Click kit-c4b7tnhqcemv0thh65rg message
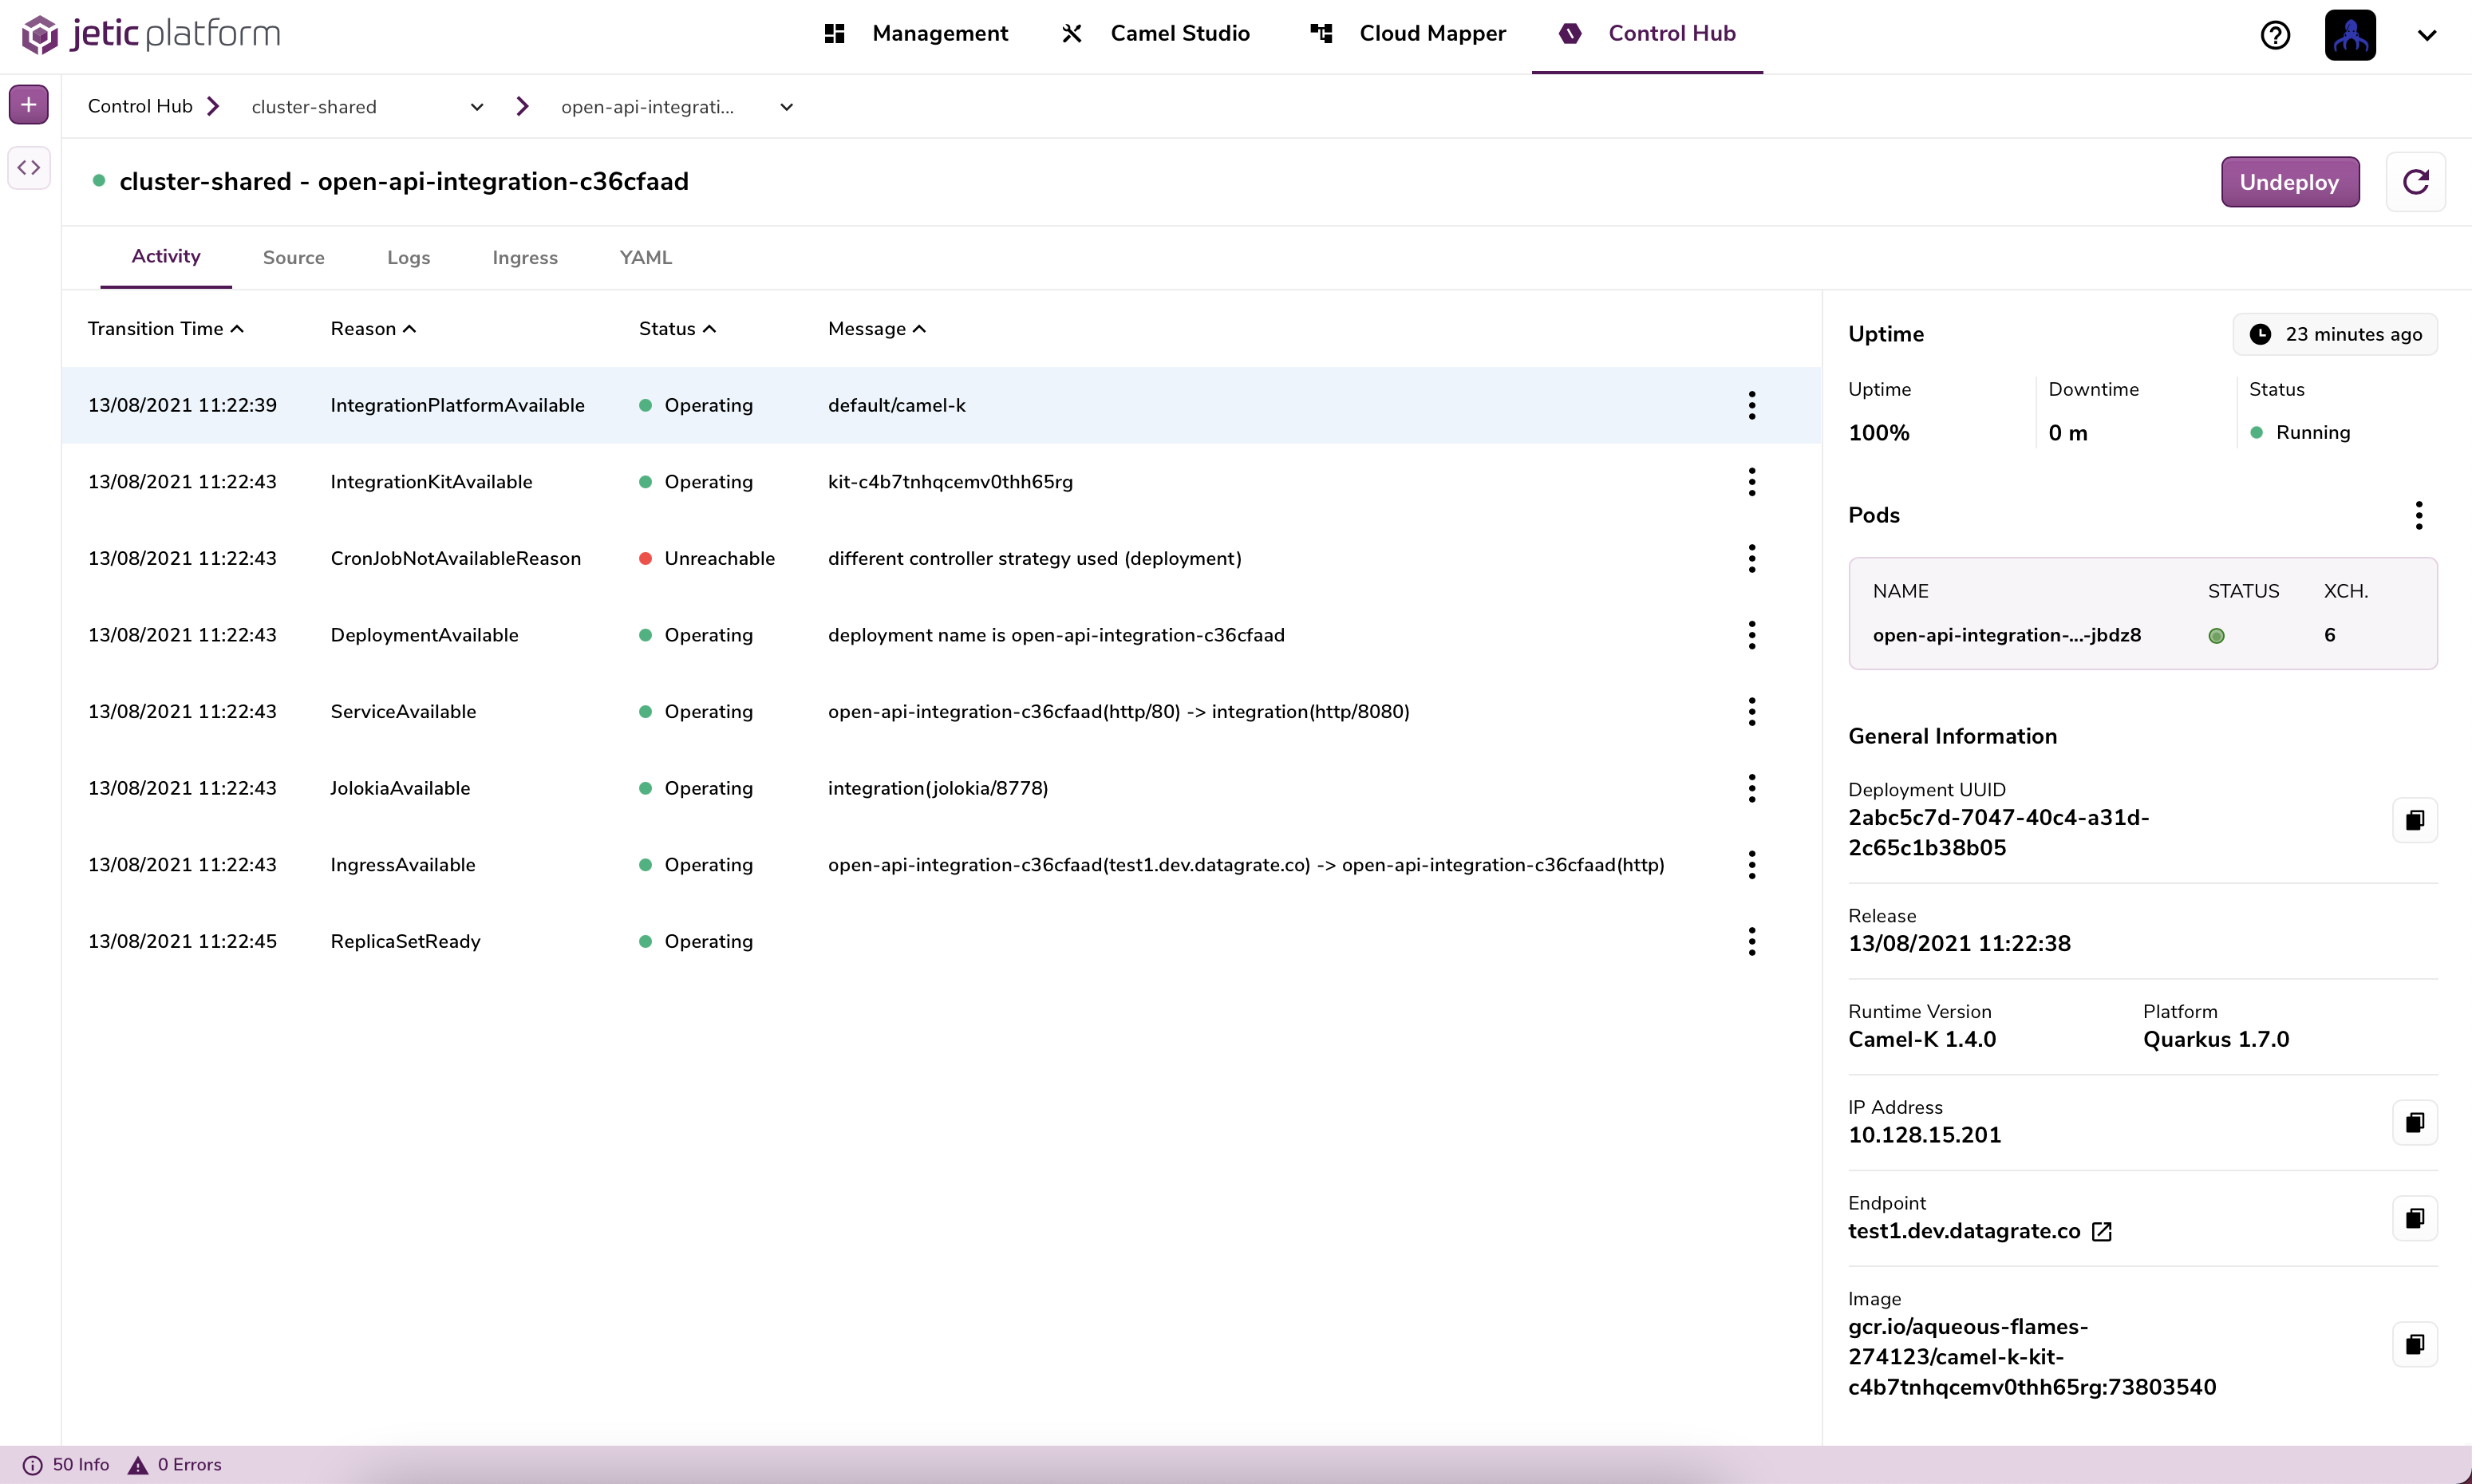 (x=950, y=482)
